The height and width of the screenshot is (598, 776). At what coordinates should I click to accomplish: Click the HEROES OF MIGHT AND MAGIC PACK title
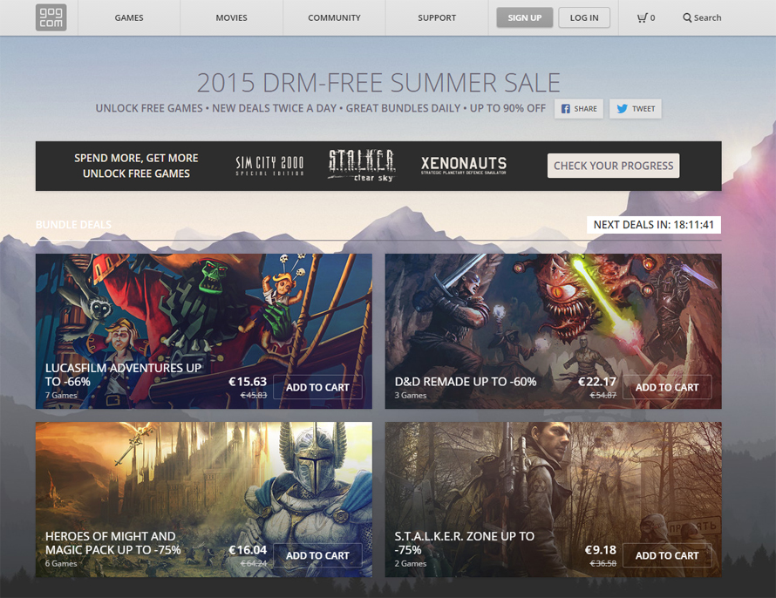click(x=112, y=543)
